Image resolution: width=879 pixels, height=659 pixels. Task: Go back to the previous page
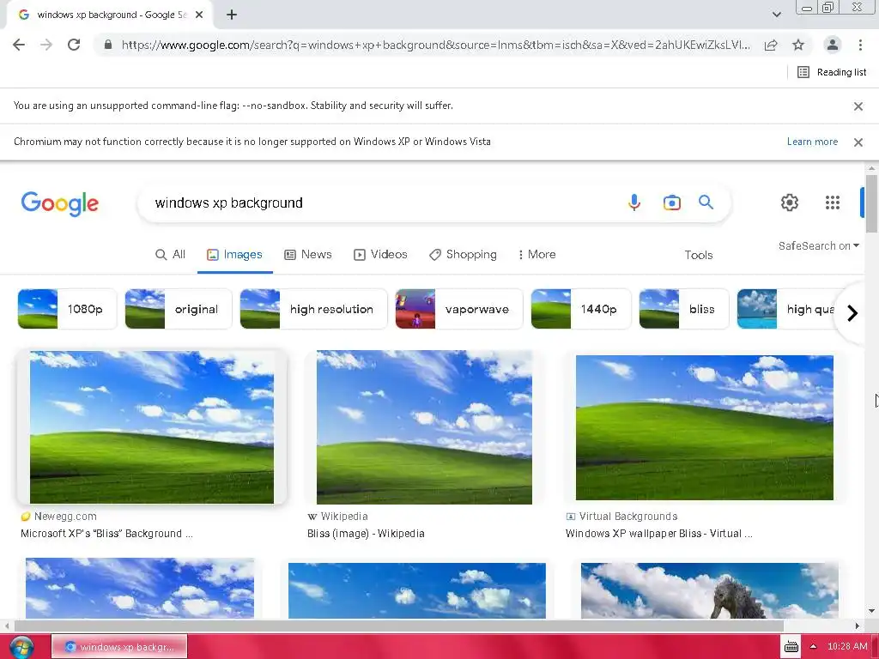[x=19, y=45]
